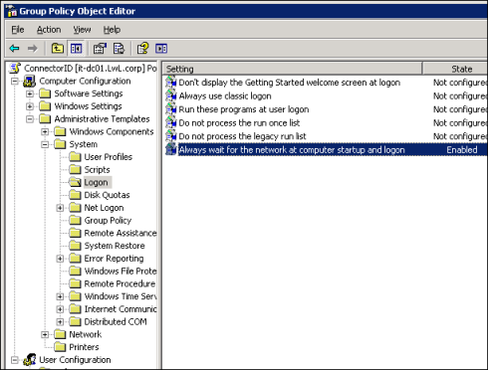The width and height of the screenshot is (488, 370).
Task: Click the 'Enabled' state cell
Action: [x=462, y=150]
